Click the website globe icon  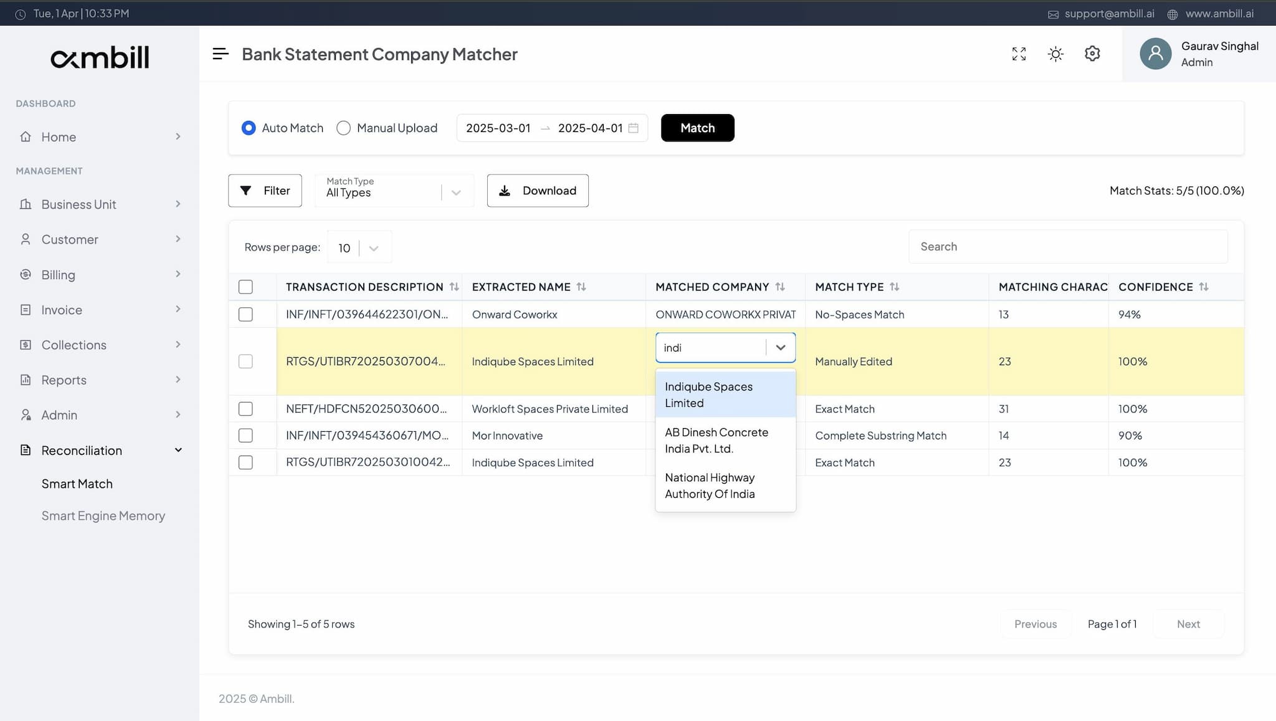[x=1172, y=14]
